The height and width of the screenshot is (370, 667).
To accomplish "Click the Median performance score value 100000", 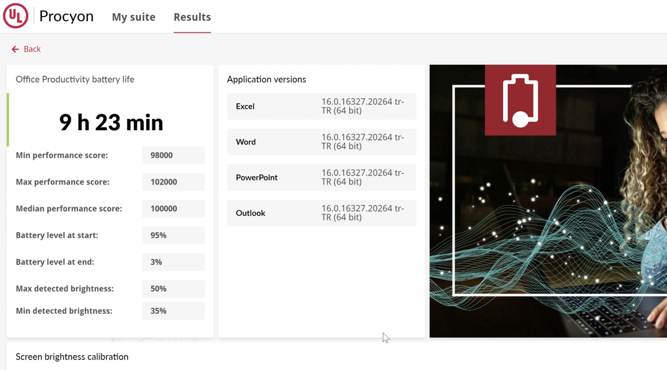I will click(x=173, y=209).
